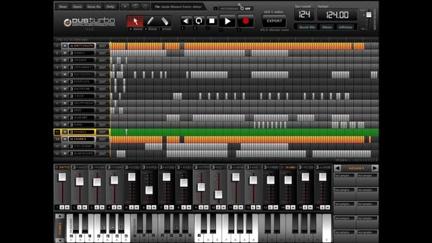Open track 16 instrument dropdown arrow
432x243 pixels.
(x=65, y=153)
